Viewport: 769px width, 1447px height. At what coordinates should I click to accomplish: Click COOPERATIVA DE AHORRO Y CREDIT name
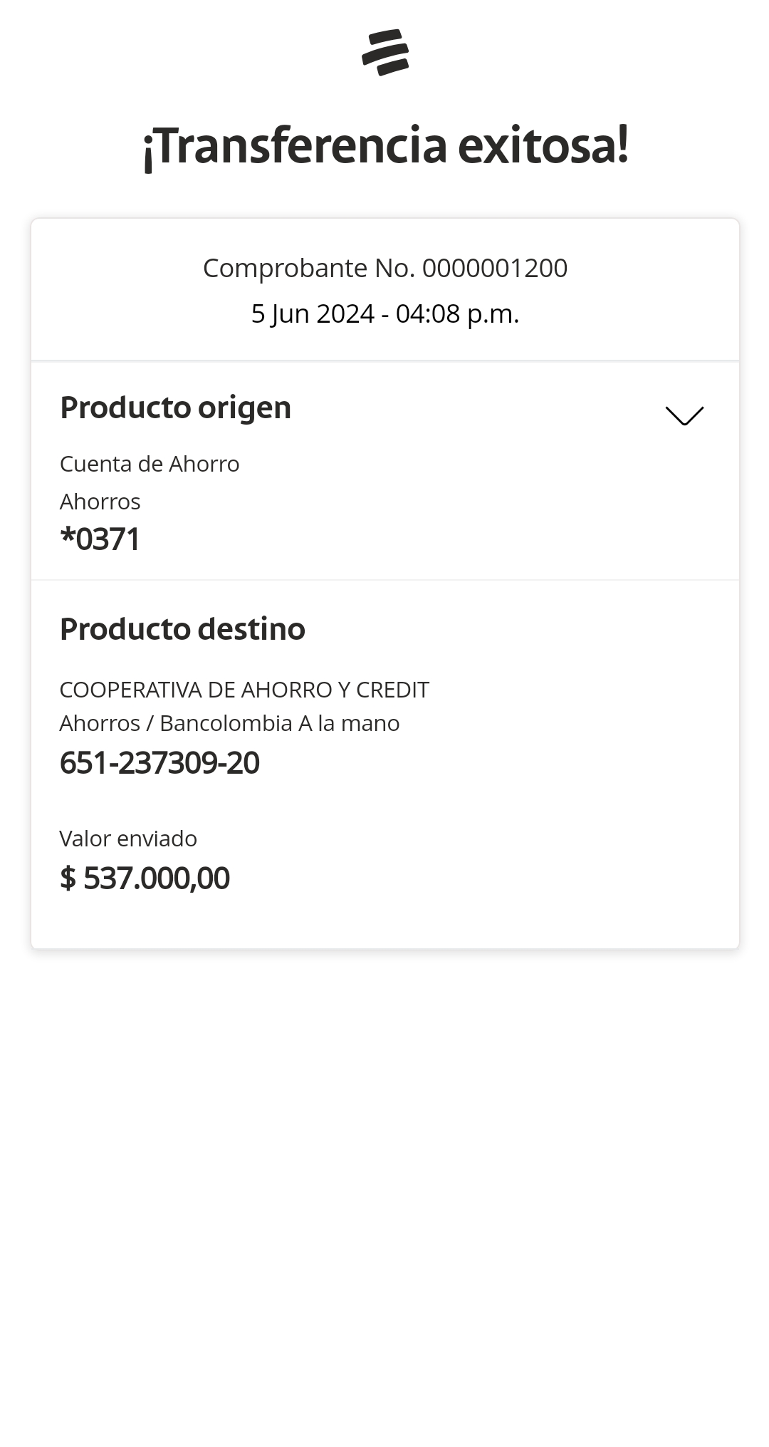click(244, 690)
